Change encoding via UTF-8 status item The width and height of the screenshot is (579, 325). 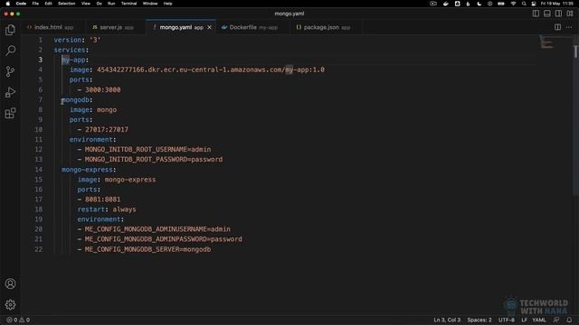507,320
